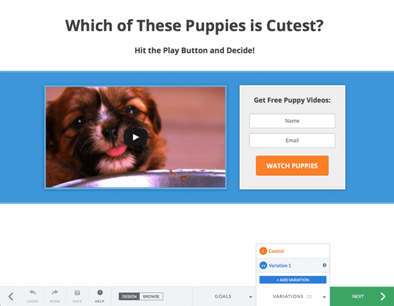Image resolution: width=394 pixels, height=306 pixels.
Task: Click the Add Variation button
Action: 293,280
